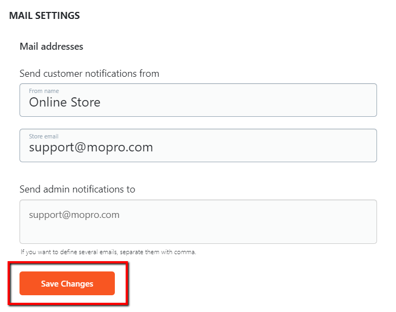This screenshot has width=396, height=312.
Task: Click the support@mopro.com placeholder in admin field
Action: [74, 215]
